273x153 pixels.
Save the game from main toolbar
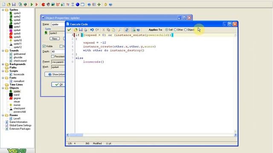click(x=14, y=5)
